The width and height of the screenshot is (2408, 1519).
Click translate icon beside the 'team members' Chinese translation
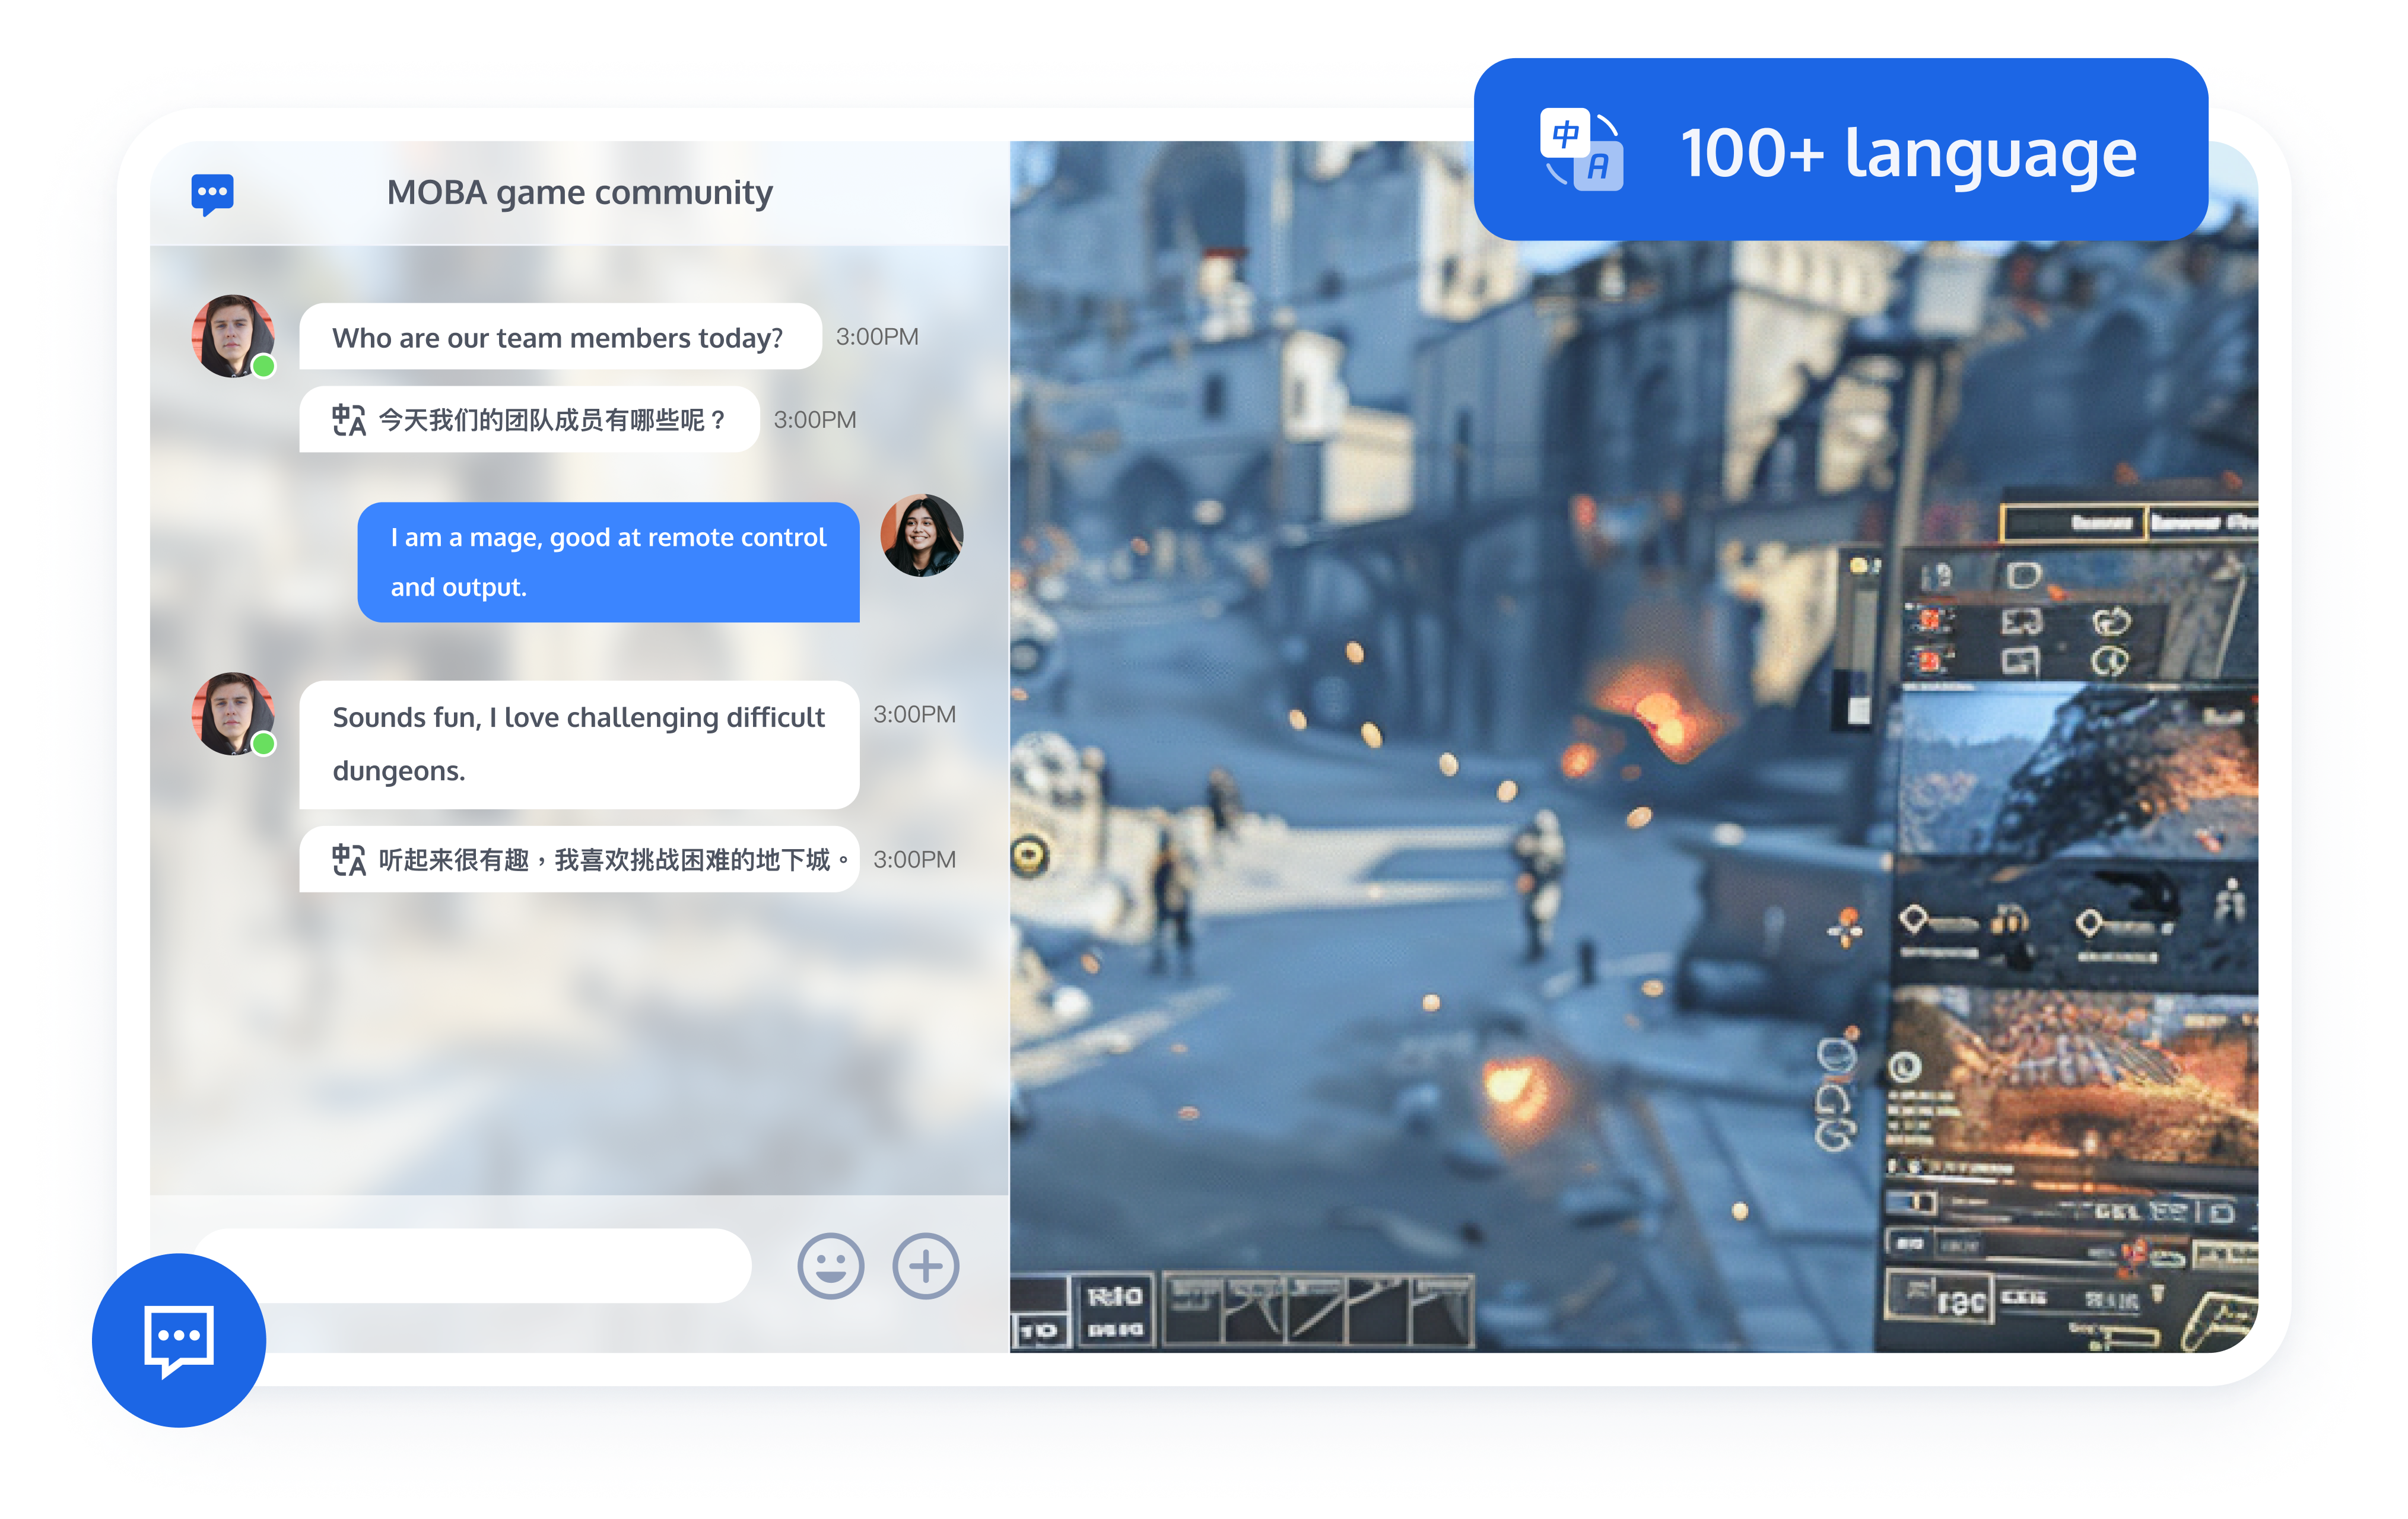click(348, 420)
